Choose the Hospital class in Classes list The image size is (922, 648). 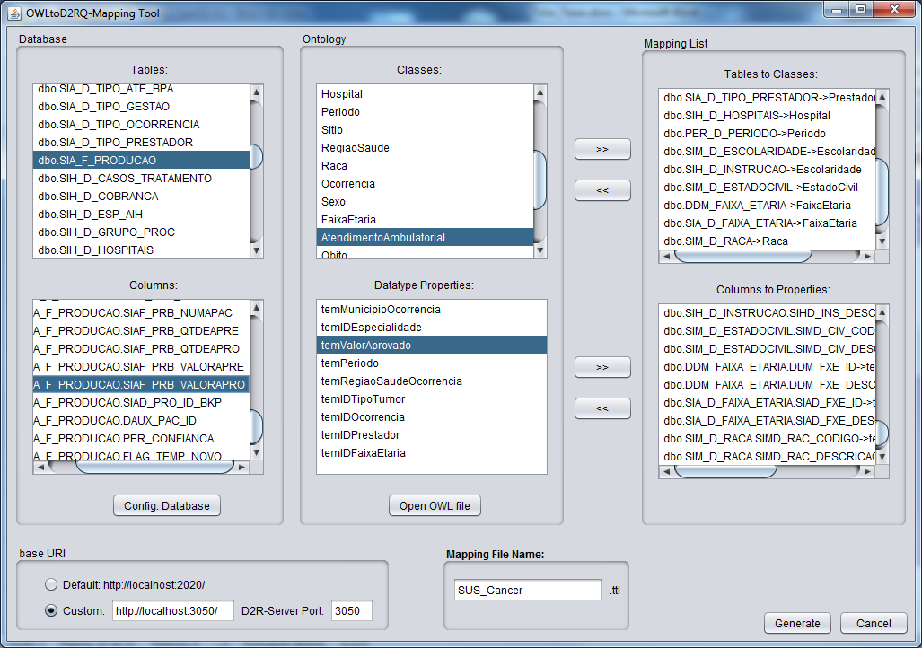click(x=342, y=94)
